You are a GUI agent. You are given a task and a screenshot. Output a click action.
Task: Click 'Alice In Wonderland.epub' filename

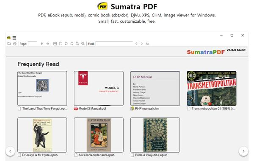[x=97, y=155]
